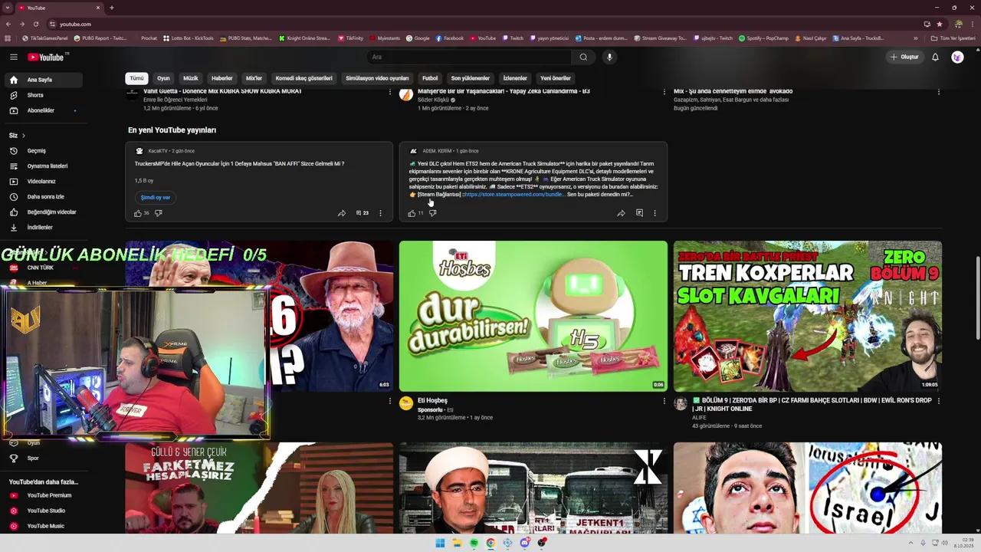Select the Müzik filter chip
This screenshot has height=552, width=981.
[190, 78]
